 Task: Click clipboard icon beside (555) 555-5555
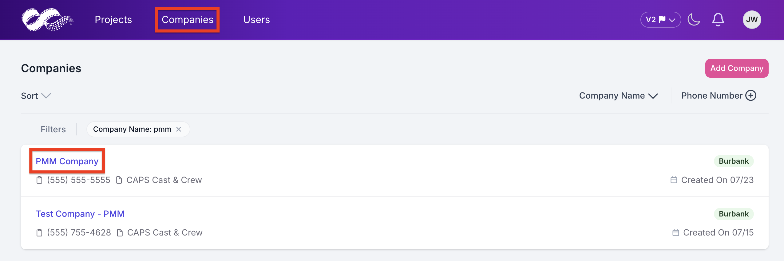[x=39, y=180]
